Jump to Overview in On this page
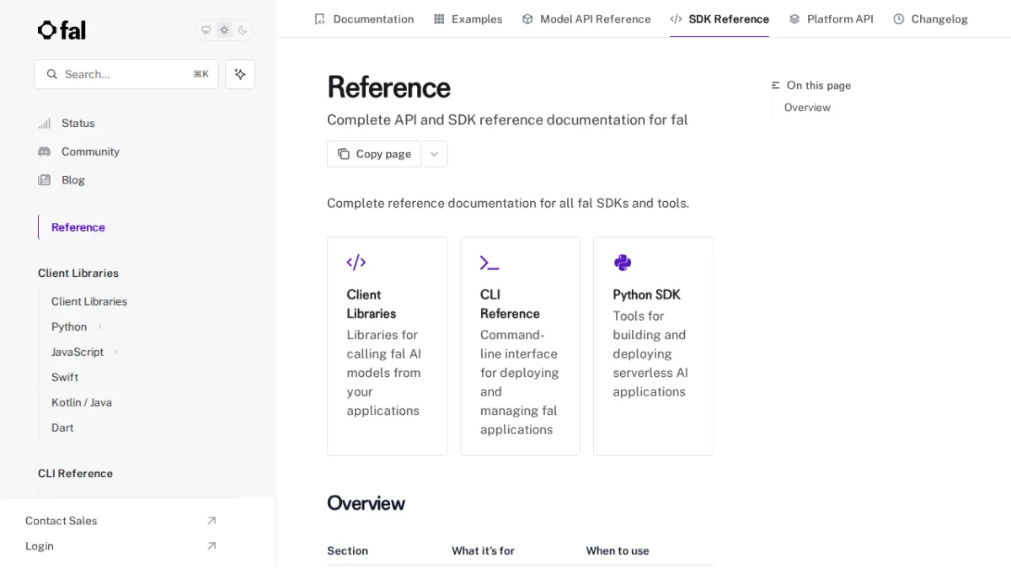1011x568 pixels. coord(807,108)
